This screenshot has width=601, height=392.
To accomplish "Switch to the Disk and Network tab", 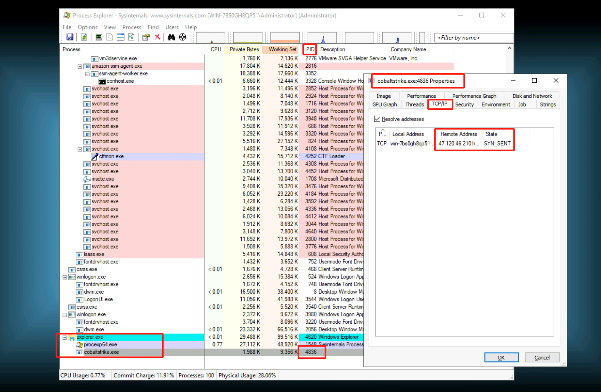I will point(532,96).
